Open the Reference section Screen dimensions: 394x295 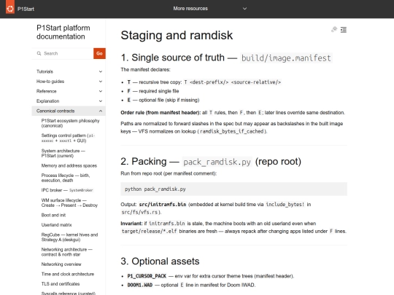[x=46, y=91]
